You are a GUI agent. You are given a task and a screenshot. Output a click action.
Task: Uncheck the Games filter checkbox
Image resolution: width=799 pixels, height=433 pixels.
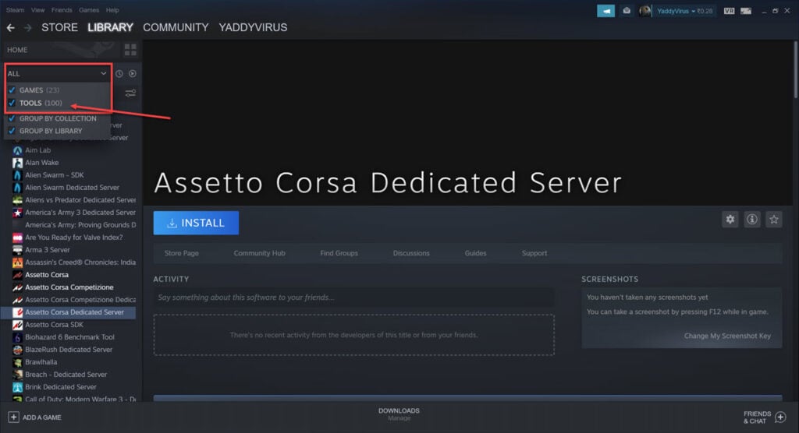[x=12, y=90]
